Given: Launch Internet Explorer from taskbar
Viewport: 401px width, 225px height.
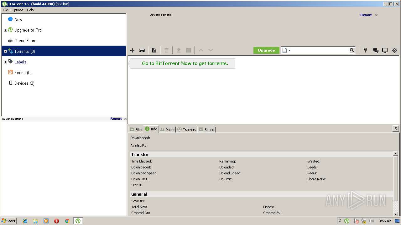Looking at the screenshot, I should tap(25, 221).
